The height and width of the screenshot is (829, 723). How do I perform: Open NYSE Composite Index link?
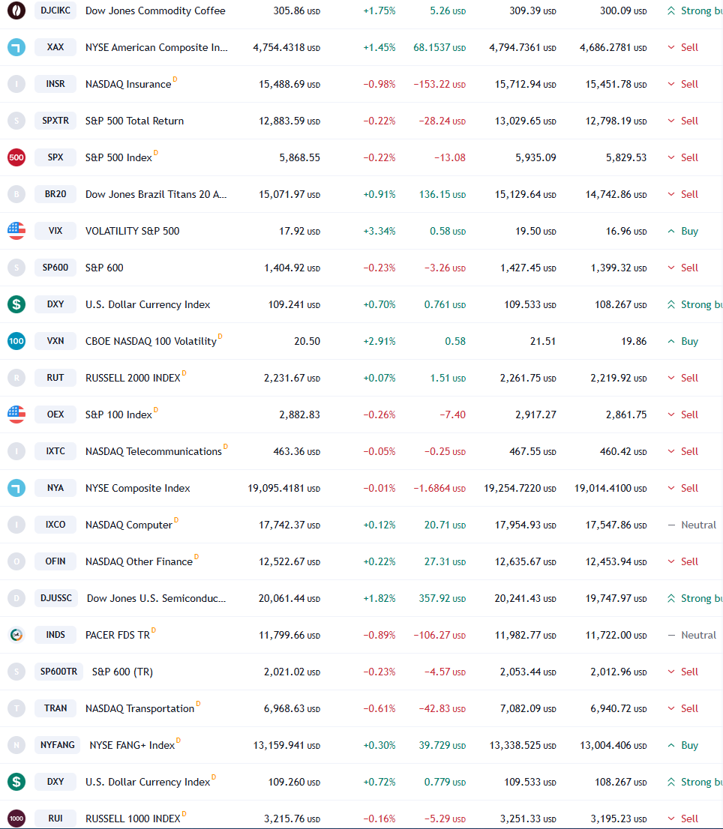coord(138,488)
